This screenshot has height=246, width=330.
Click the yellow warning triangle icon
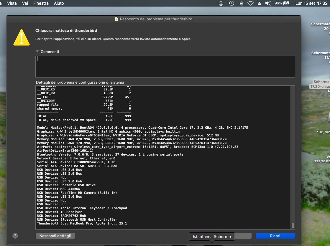[22, 37]
